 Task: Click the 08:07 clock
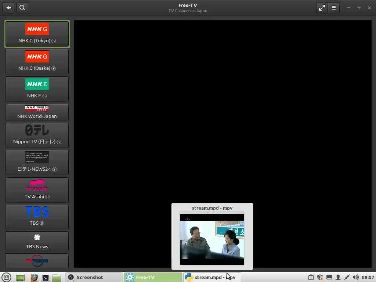[368, 278]
